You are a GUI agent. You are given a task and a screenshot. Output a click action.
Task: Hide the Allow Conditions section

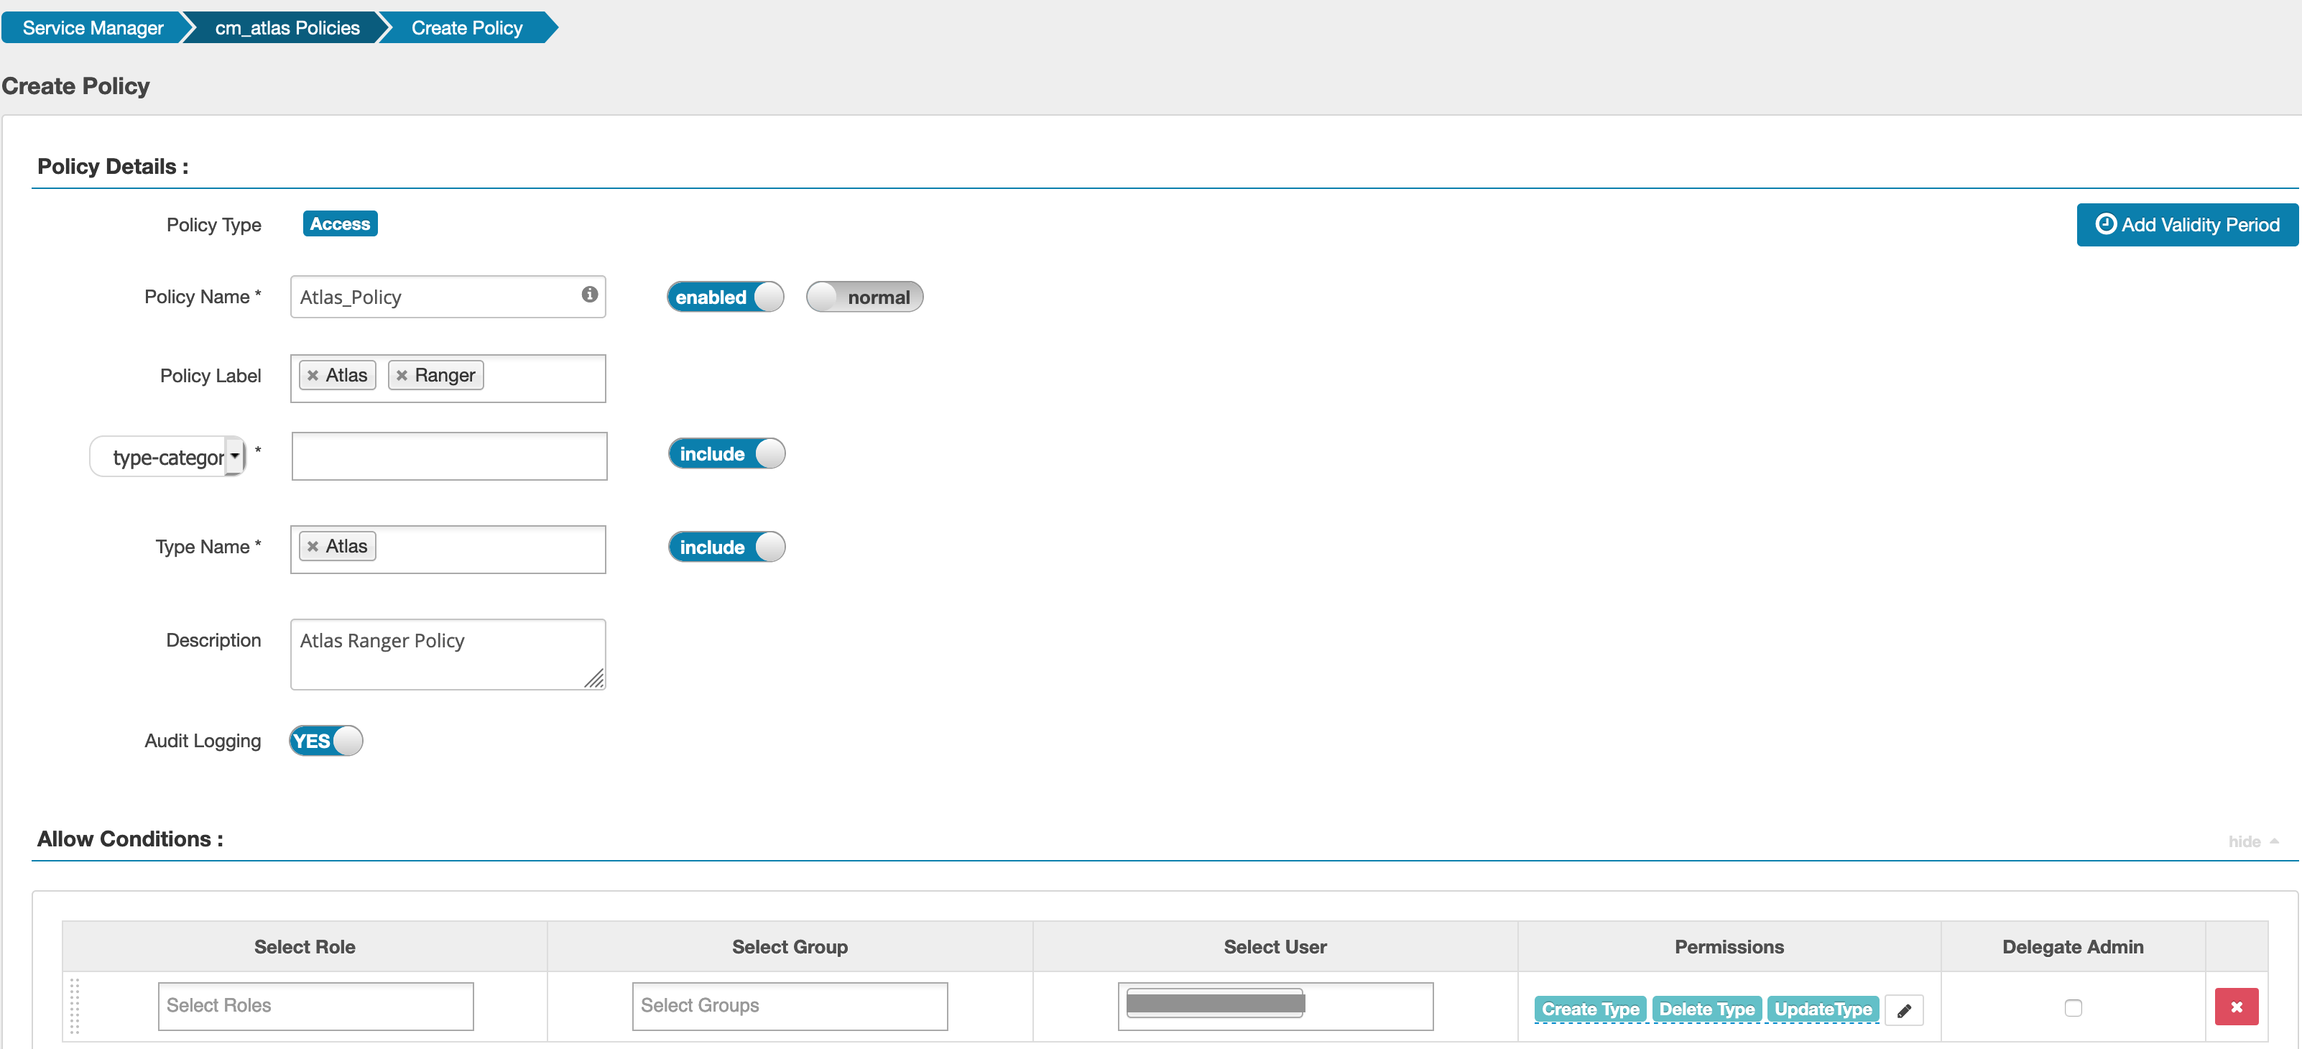[2252, 841]
